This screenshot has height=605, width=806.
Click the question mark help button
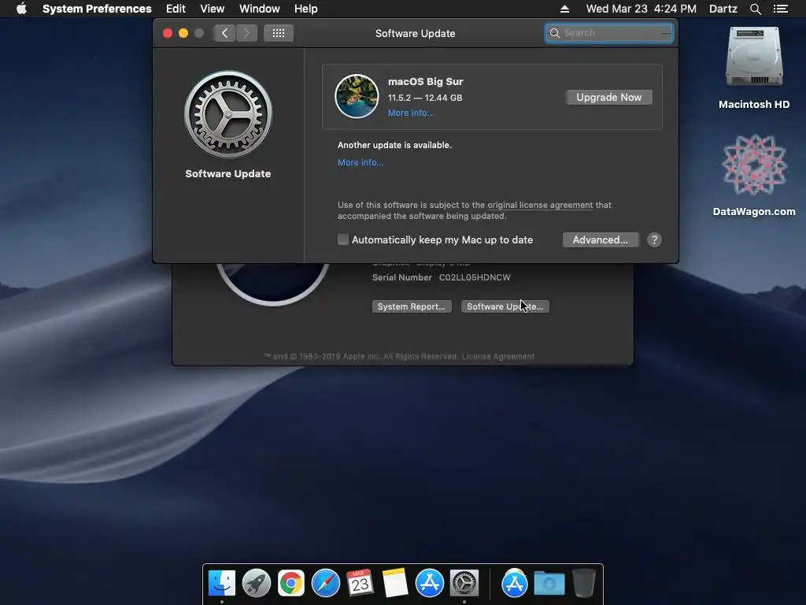point(654,239)
